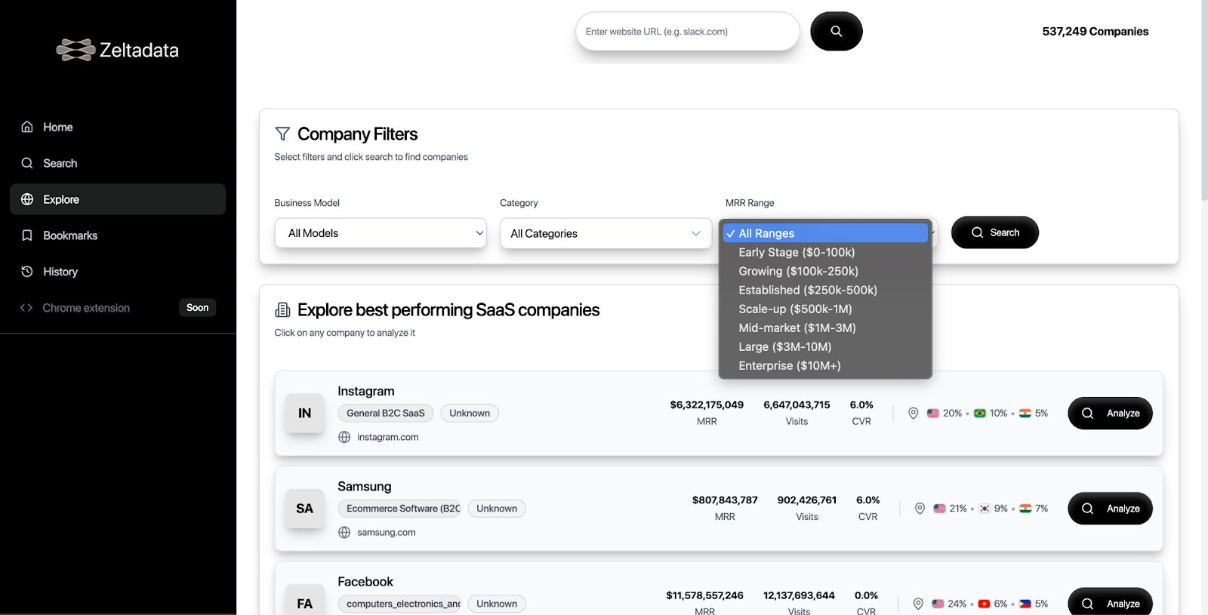Click computers_electronics tag on Facebook

400,604
